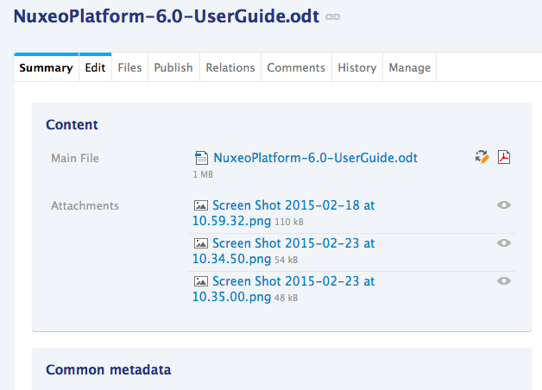Click the 54 kB size text
The height and width of the screenshot is (390, 542).
[x=287, y=260]
